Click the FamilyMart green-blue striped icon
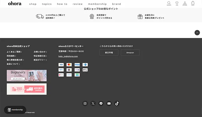The width and height of the screenshot is (202, 117). 77,75
